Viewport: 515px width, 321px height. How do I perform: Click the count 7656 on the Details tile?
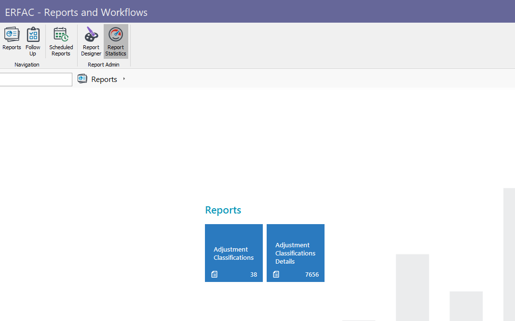(x=312, y=275)
